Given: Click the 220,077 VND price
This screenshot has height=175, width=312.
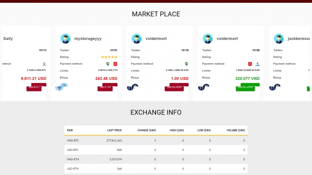Looking at the screenshot, I should (x=248, y=78).
